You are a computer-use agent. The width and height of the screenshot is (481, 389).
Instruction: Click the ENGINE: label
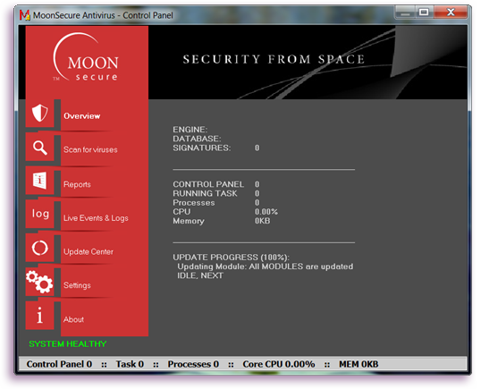tap(190, 130)
